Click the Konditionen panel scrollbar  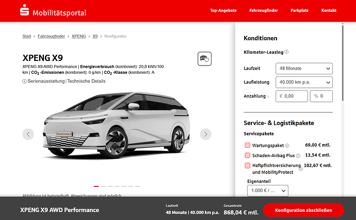coord(343,63)
